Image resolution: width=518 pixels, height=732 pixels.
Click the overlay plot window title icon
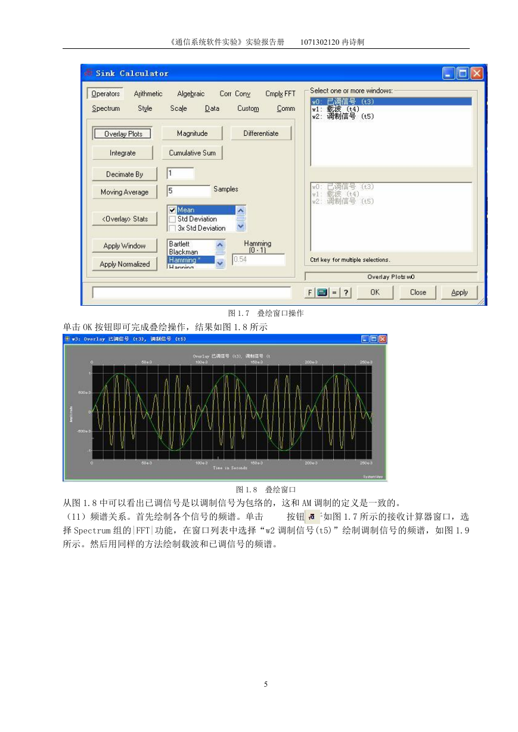pos(67,339)
